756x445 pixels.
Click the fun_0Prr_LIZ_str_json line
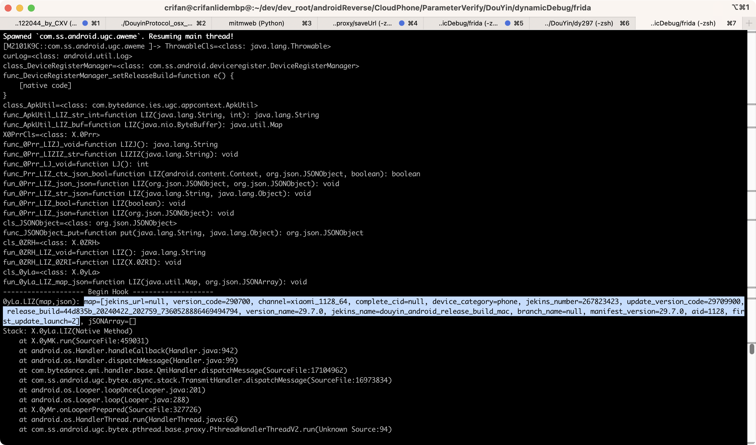157,194
